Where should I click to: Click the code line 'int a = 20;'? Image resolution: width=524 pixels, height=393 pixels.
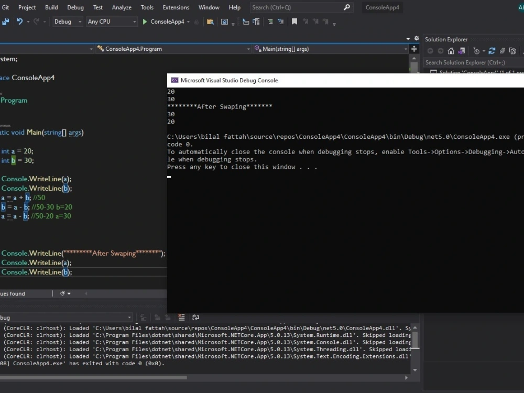(17, 151)
